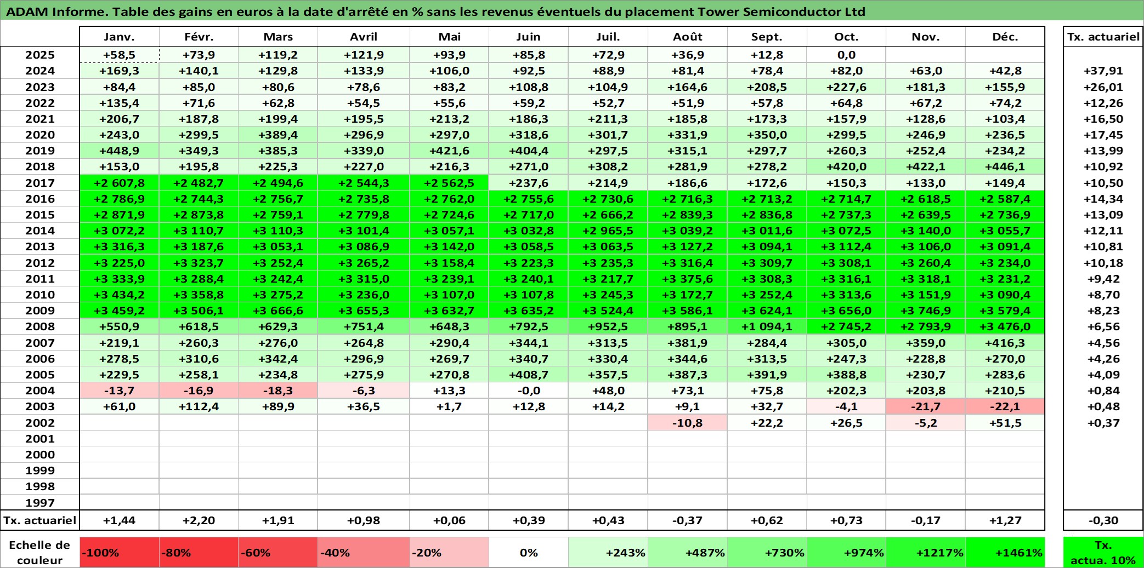Image resolution: width=1144 pixels, height=568 pixels.
Task: Click the 0,0 cell for October 2025
Action: click(846, 55)
